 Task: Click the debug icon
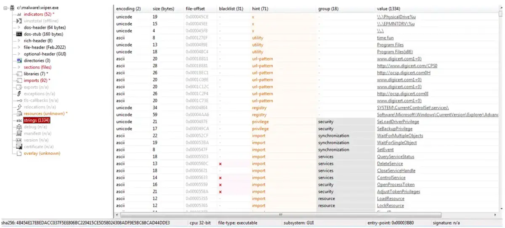coord(19,127)
